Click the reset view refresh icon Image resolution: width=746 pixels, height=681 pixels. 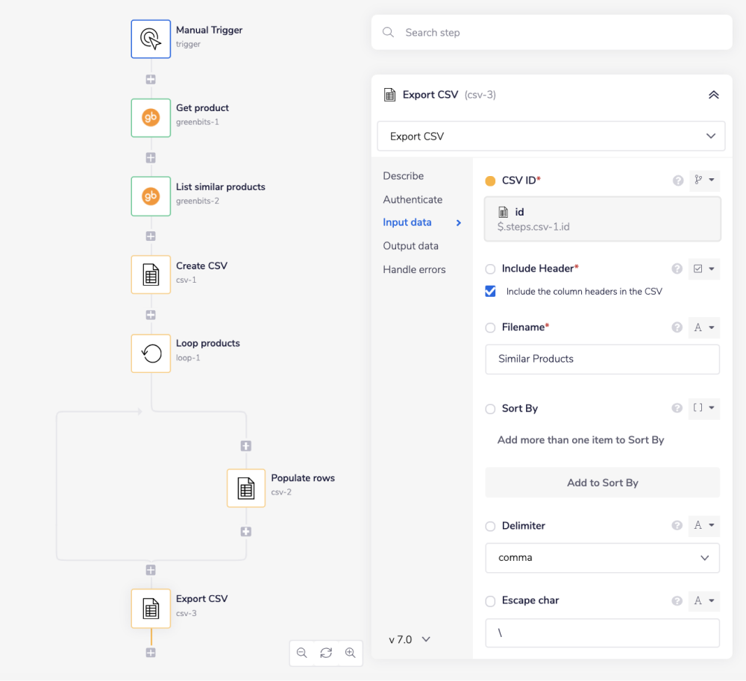click(326, 653)
